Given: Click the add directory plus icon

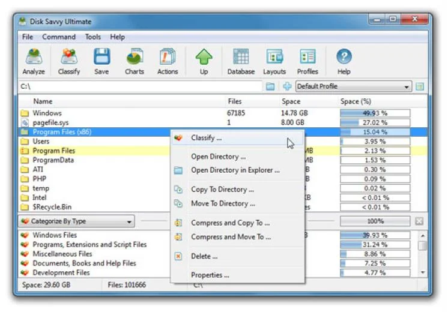Looking at the screenshot, I should 287,86.
